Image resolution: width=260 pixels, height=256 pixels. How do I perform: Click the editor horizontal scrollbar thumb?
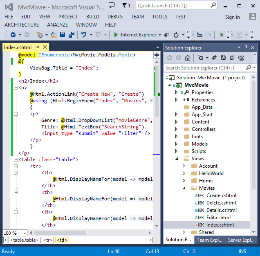60,233
